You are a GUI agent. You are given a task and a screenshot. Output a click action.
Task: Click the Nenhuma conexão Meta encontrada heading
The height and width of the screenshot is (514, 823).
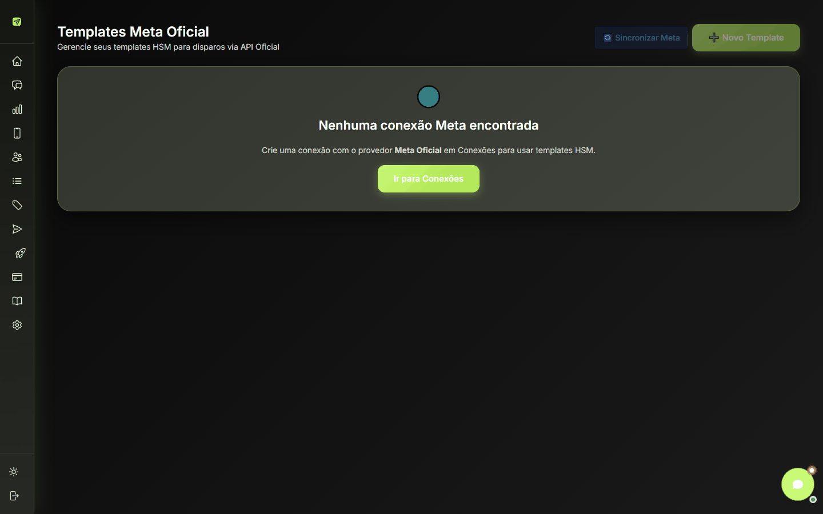coord(429,125)
